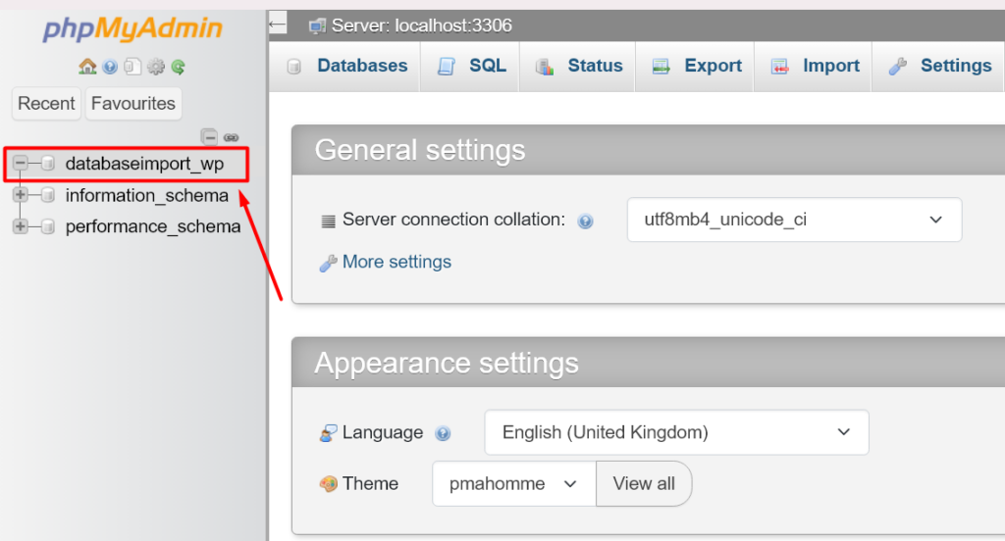1005x541 pixels.
Task: Open the pmahomme Theme dropdown
Action: tap(514, 483)
